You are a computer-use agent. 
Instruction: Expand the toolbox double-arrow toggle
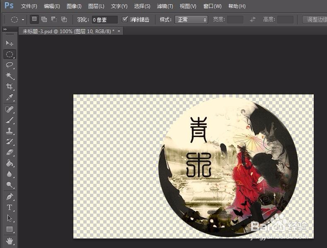pyautogui.click(x=5, y=29)
